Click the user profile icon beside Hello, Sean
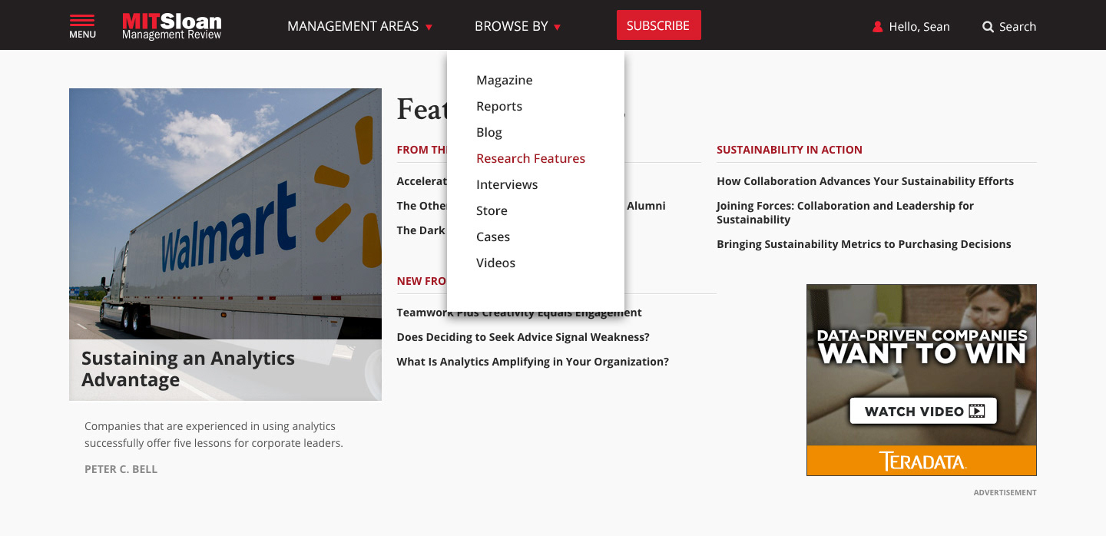The width and height of the screenshot is (1106, 536). point(878,27)
